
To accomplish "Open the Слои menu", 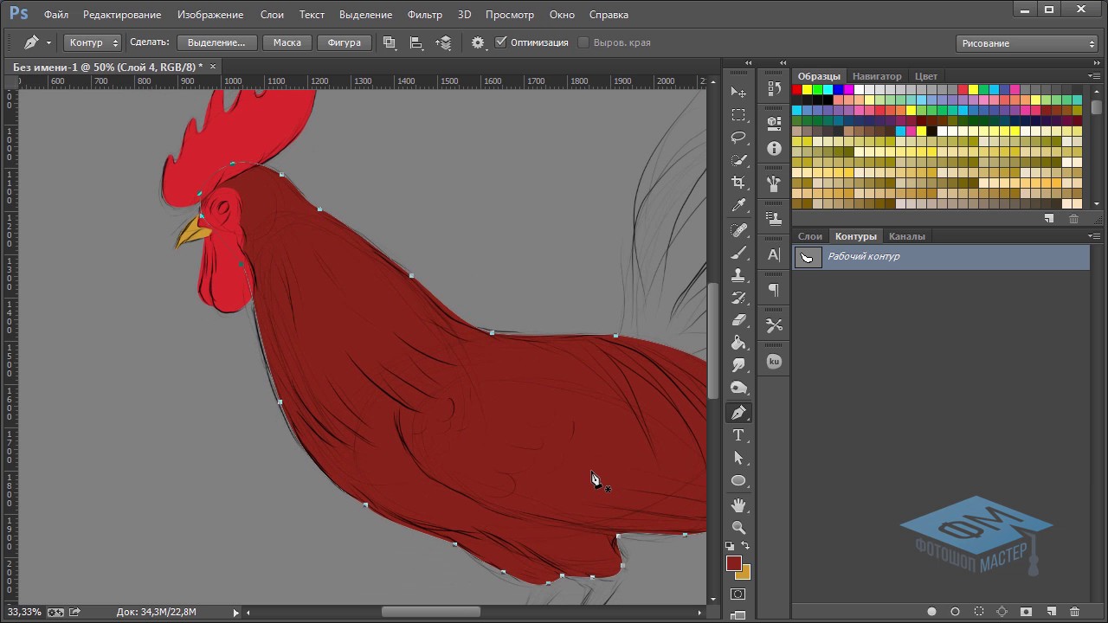I will coord(272,15).
